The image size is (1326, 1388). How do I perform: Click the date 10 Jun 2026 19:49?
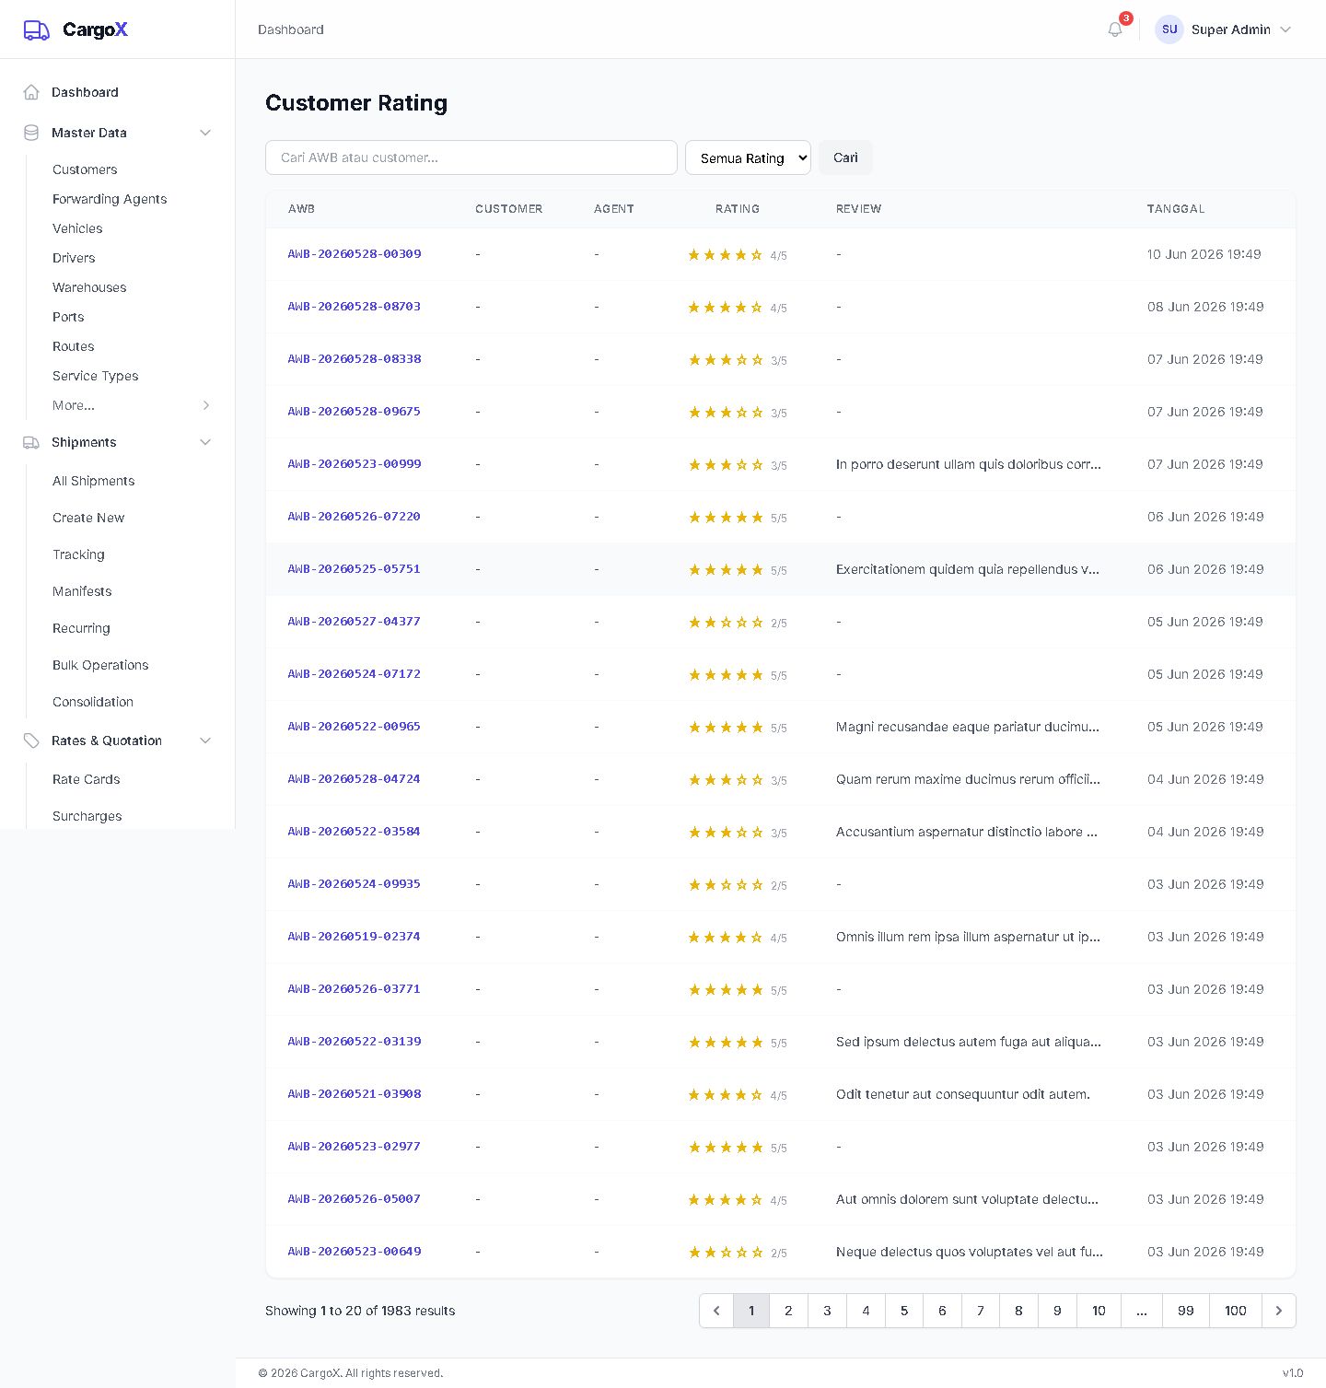1204,254
